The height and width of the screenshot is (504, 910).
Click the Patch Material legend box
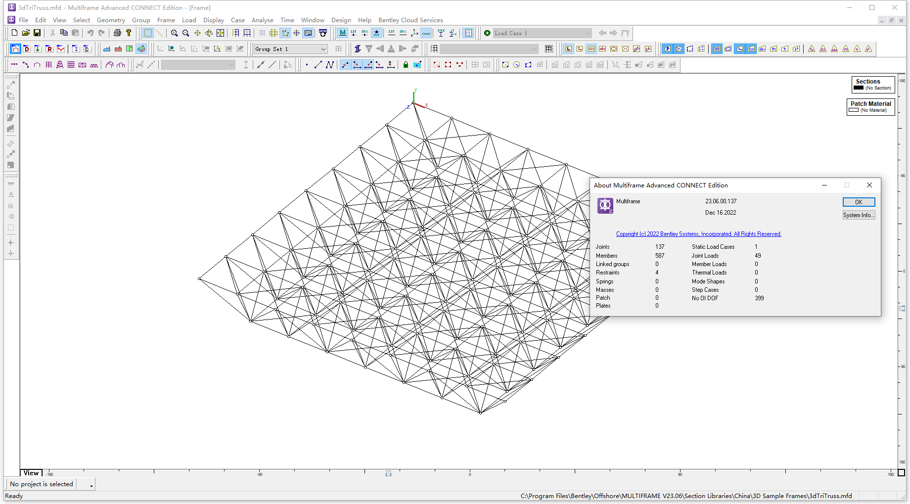click(x=870, y=107)
